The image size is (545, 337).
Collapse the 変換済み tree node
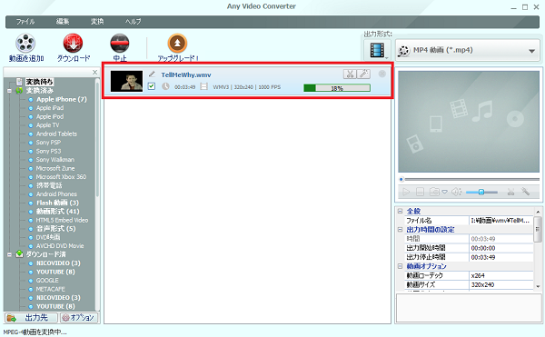(x=9, y=91)
